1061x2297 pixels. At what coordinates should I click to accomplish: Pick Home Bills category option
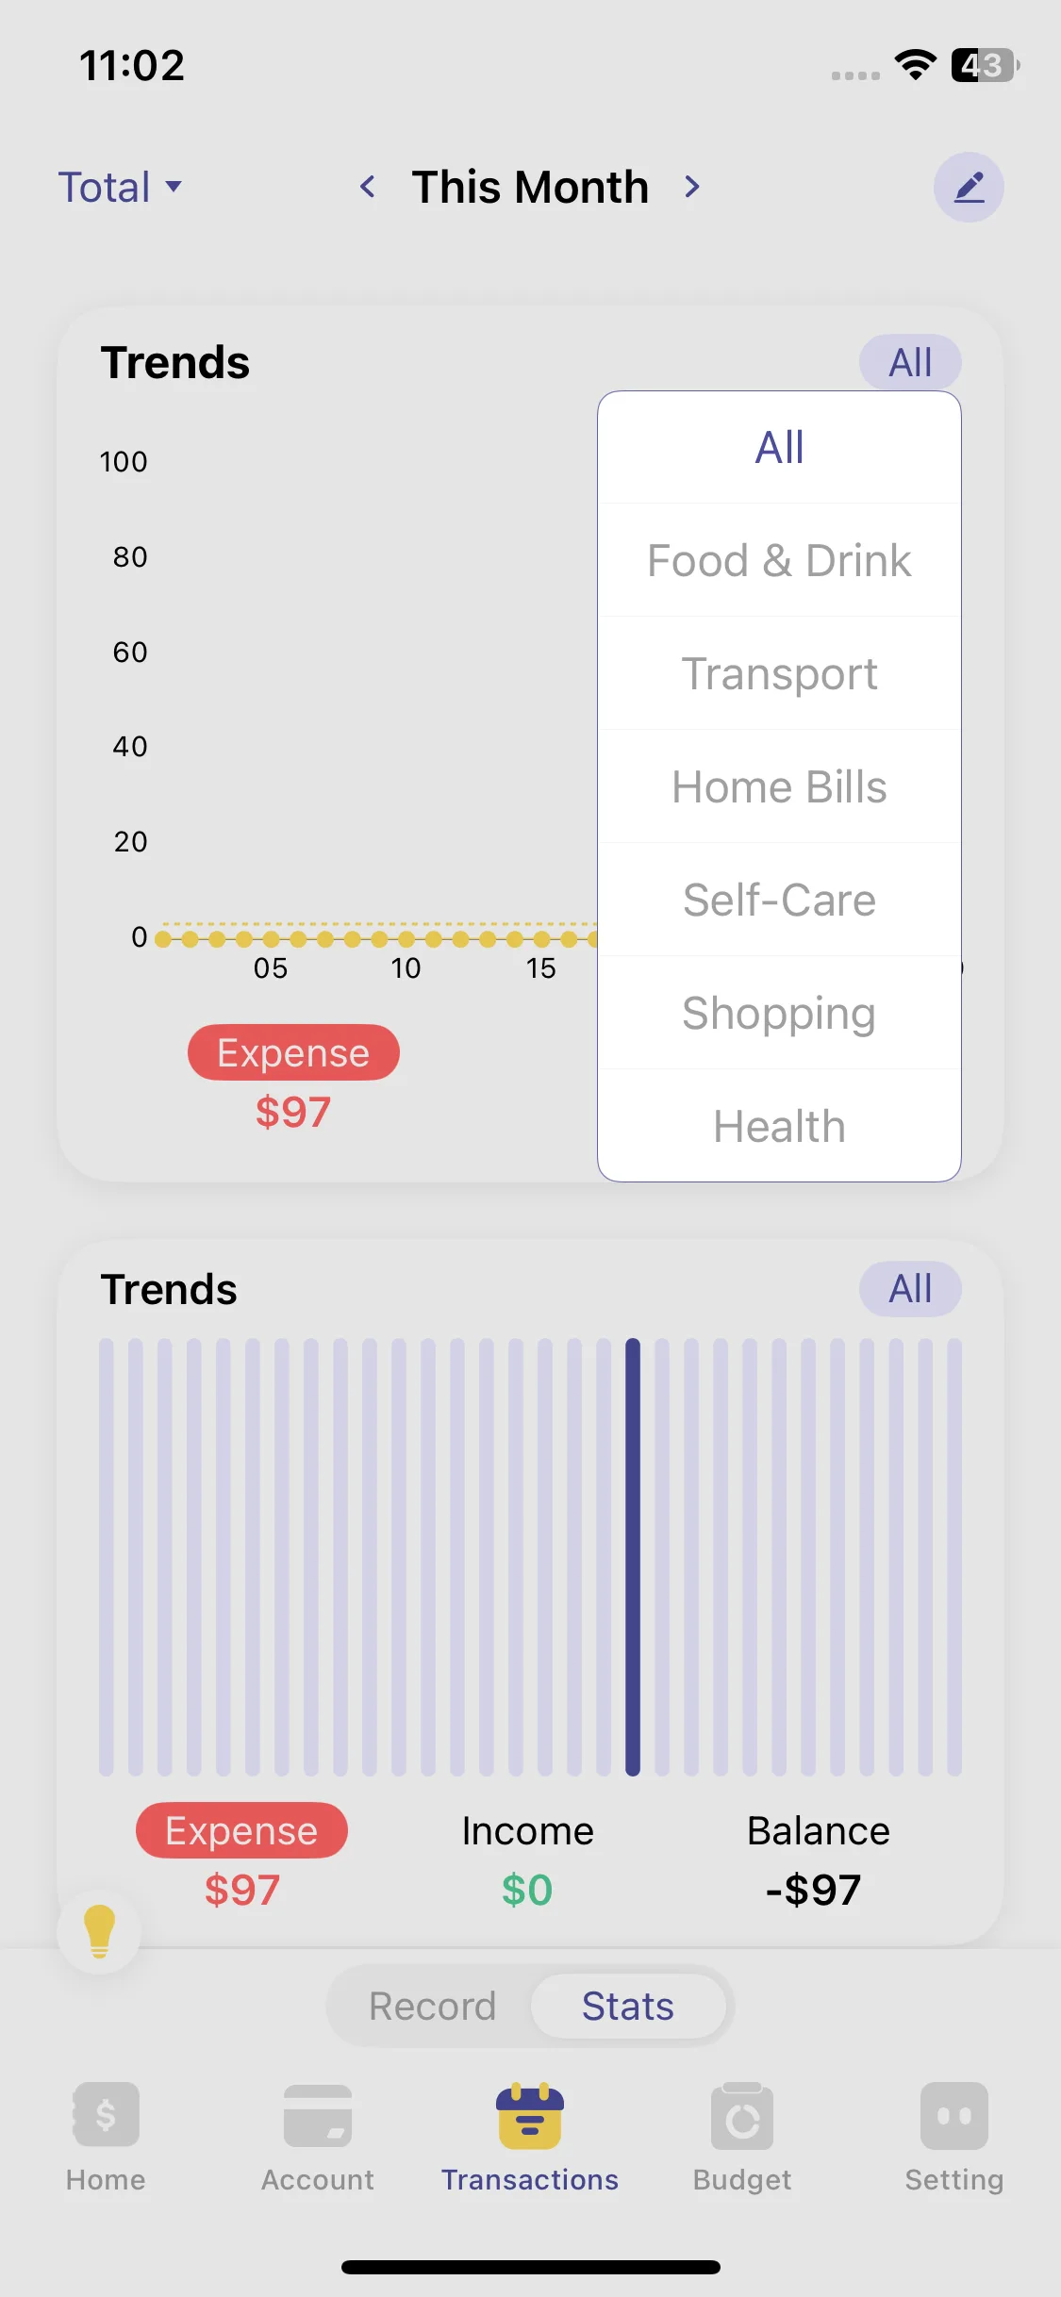[x=779, y=786]
